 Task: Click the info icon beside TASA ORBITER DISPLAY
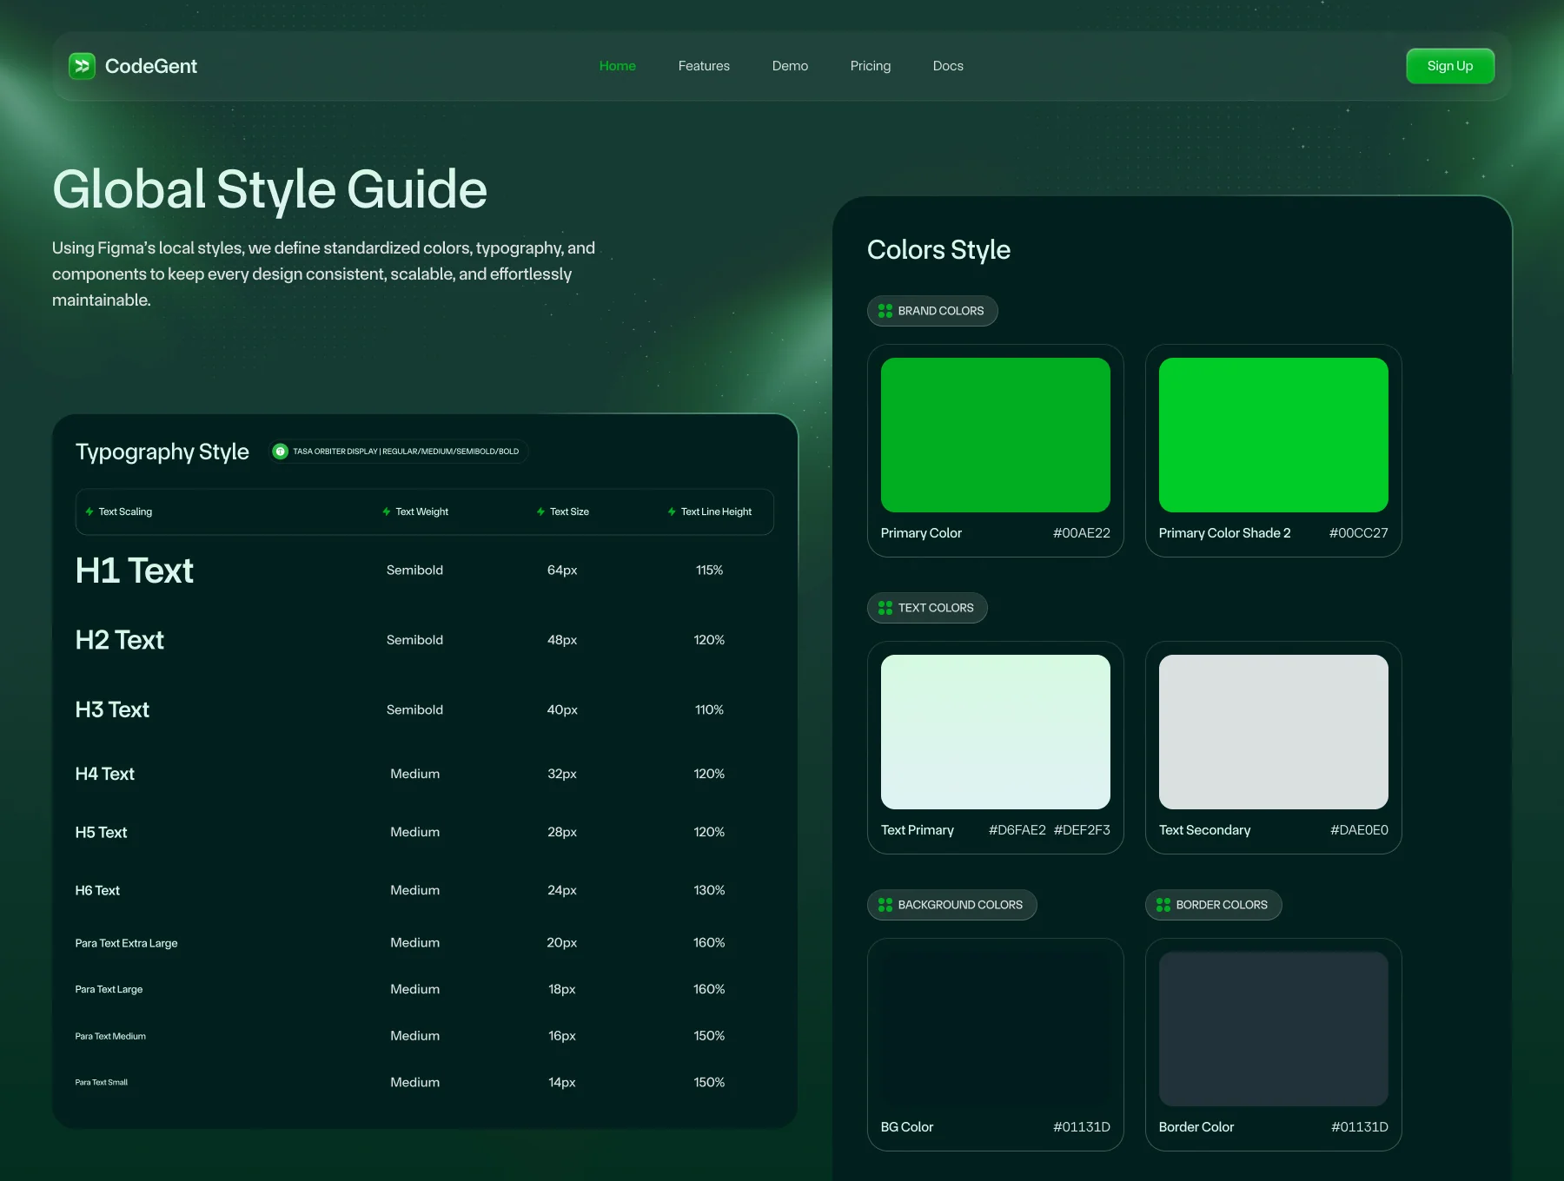click(x=281, y=452)
